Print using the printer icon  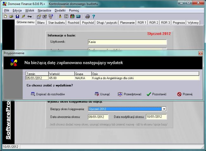(x=87, y=16)
